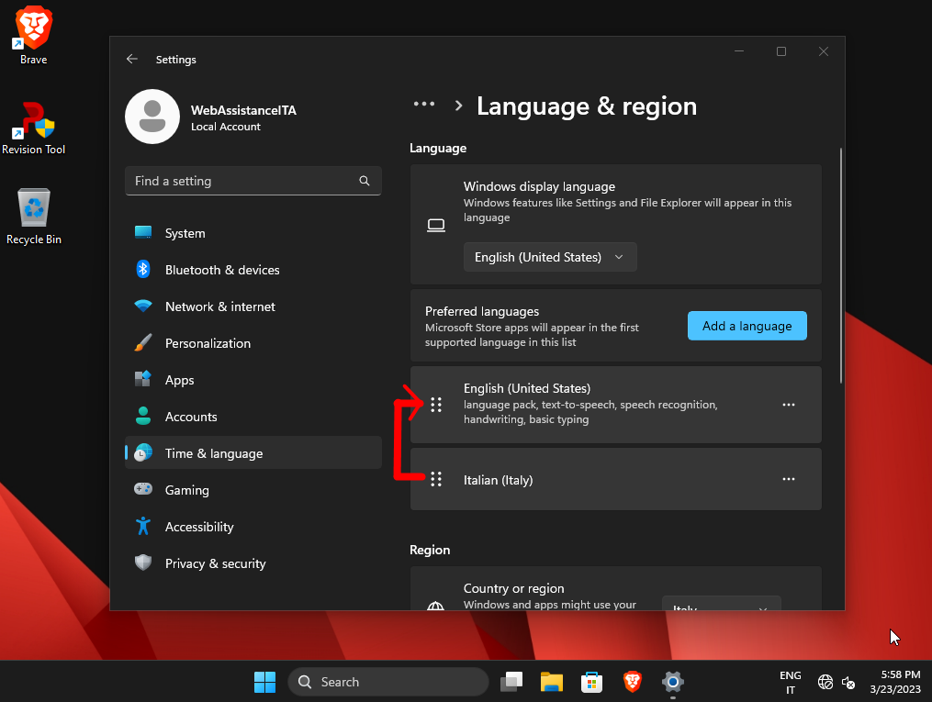Open Gaming settings category
The width and height of the screenshot is (932, 702).
253,490
